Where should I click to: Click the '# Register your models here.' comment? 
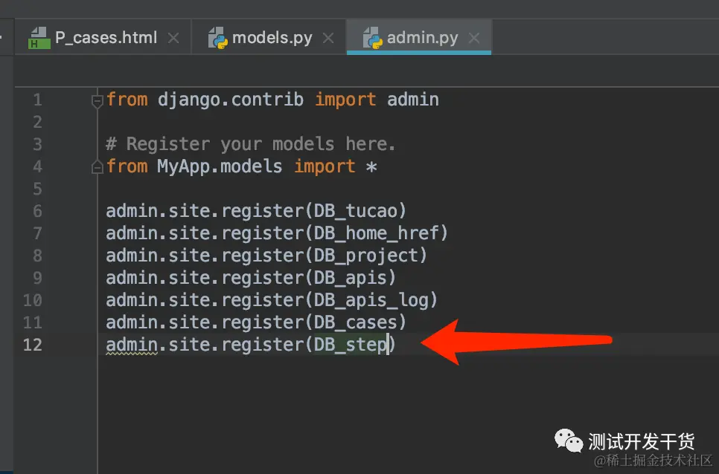tap(250, 144)
